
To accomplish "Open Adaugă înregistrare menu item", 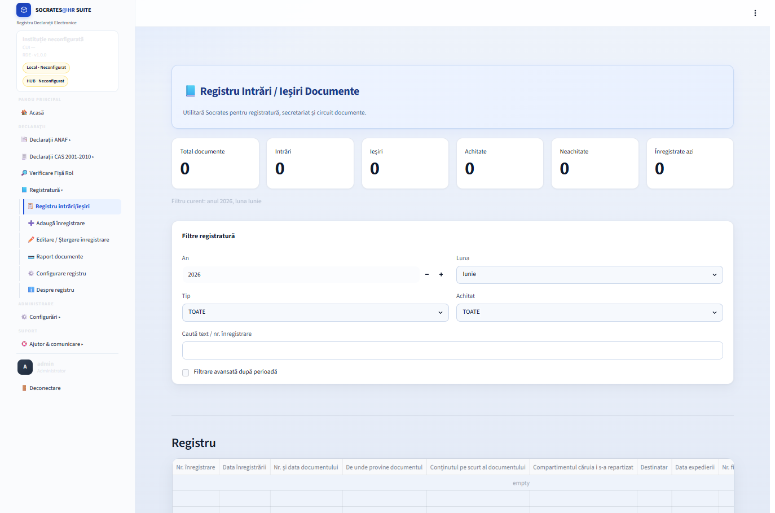I will (60, 223).
